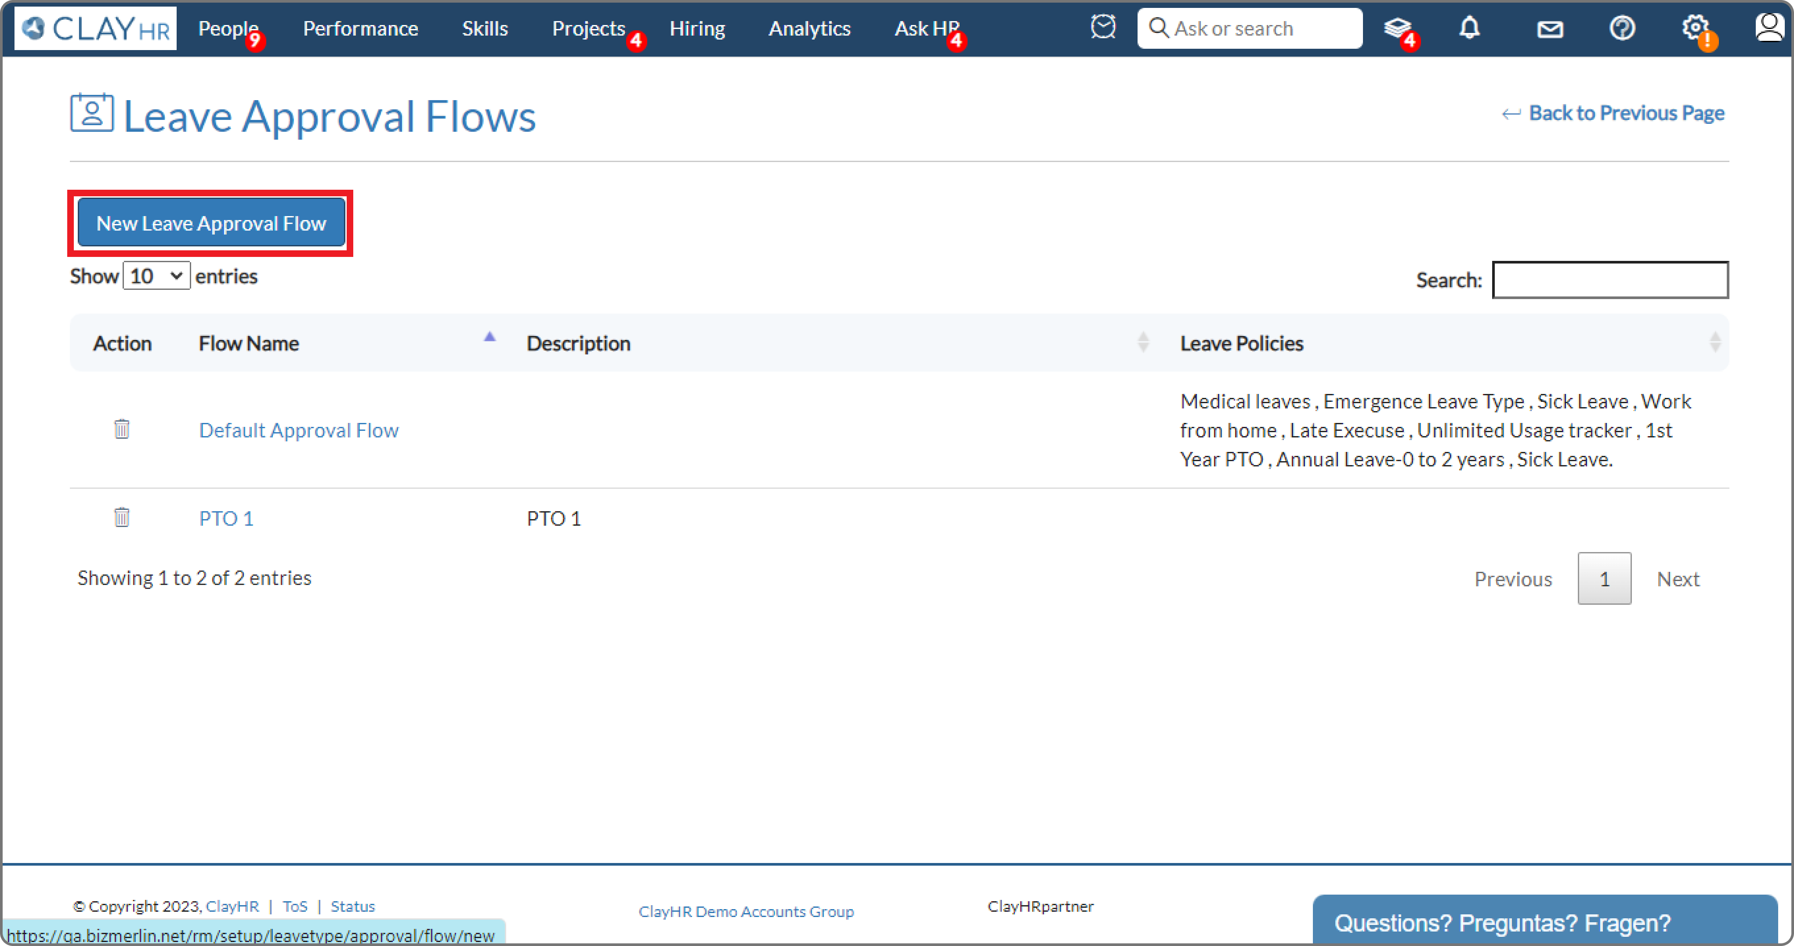Image resolution: width=1794 pixels, height=946 pixels.
Task: Open the bell notifications icon
Action: point(1469,29)
